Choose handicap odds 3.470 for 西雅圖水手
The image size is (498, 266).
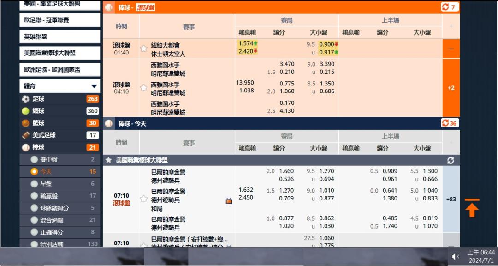click(287, 64)
